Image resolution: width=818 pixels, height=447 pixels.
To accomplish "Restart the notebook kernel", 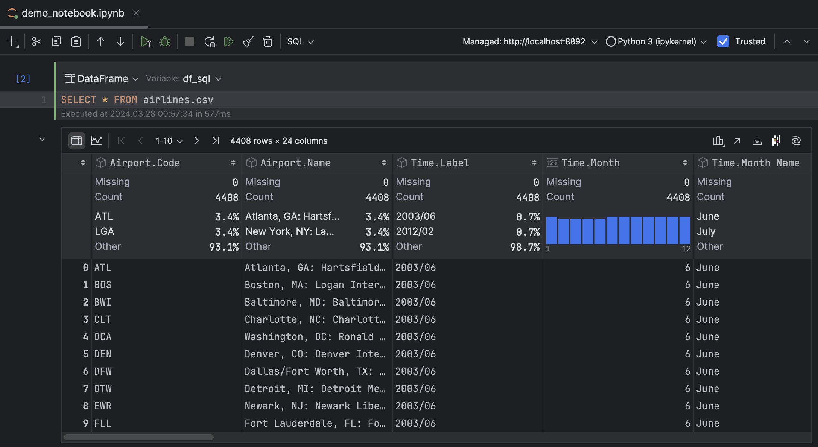I will [210, 41].
